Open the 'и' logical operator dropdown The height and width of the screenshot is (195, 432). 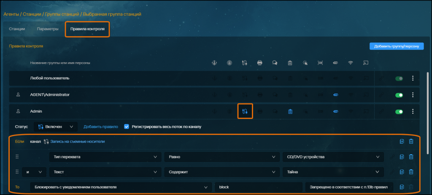34,172
